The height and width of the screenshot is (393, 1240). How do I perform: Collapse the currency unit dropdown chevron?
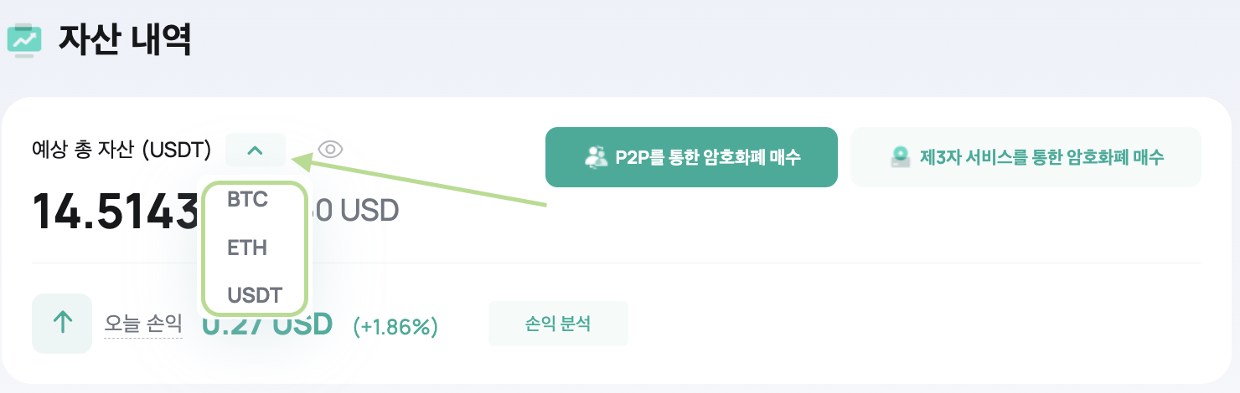click(256, 151)
